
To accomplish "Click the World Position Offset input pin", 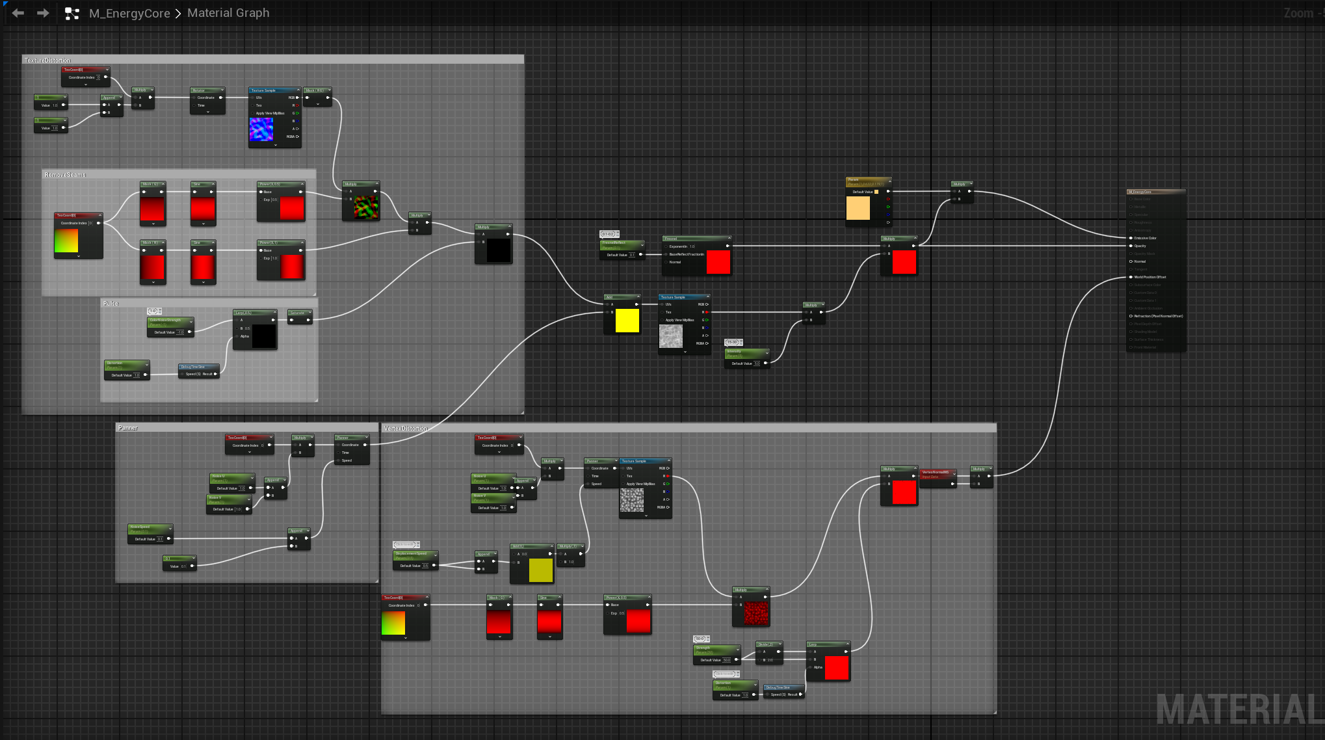I will pyautogui.click(x=1131, y=277).
